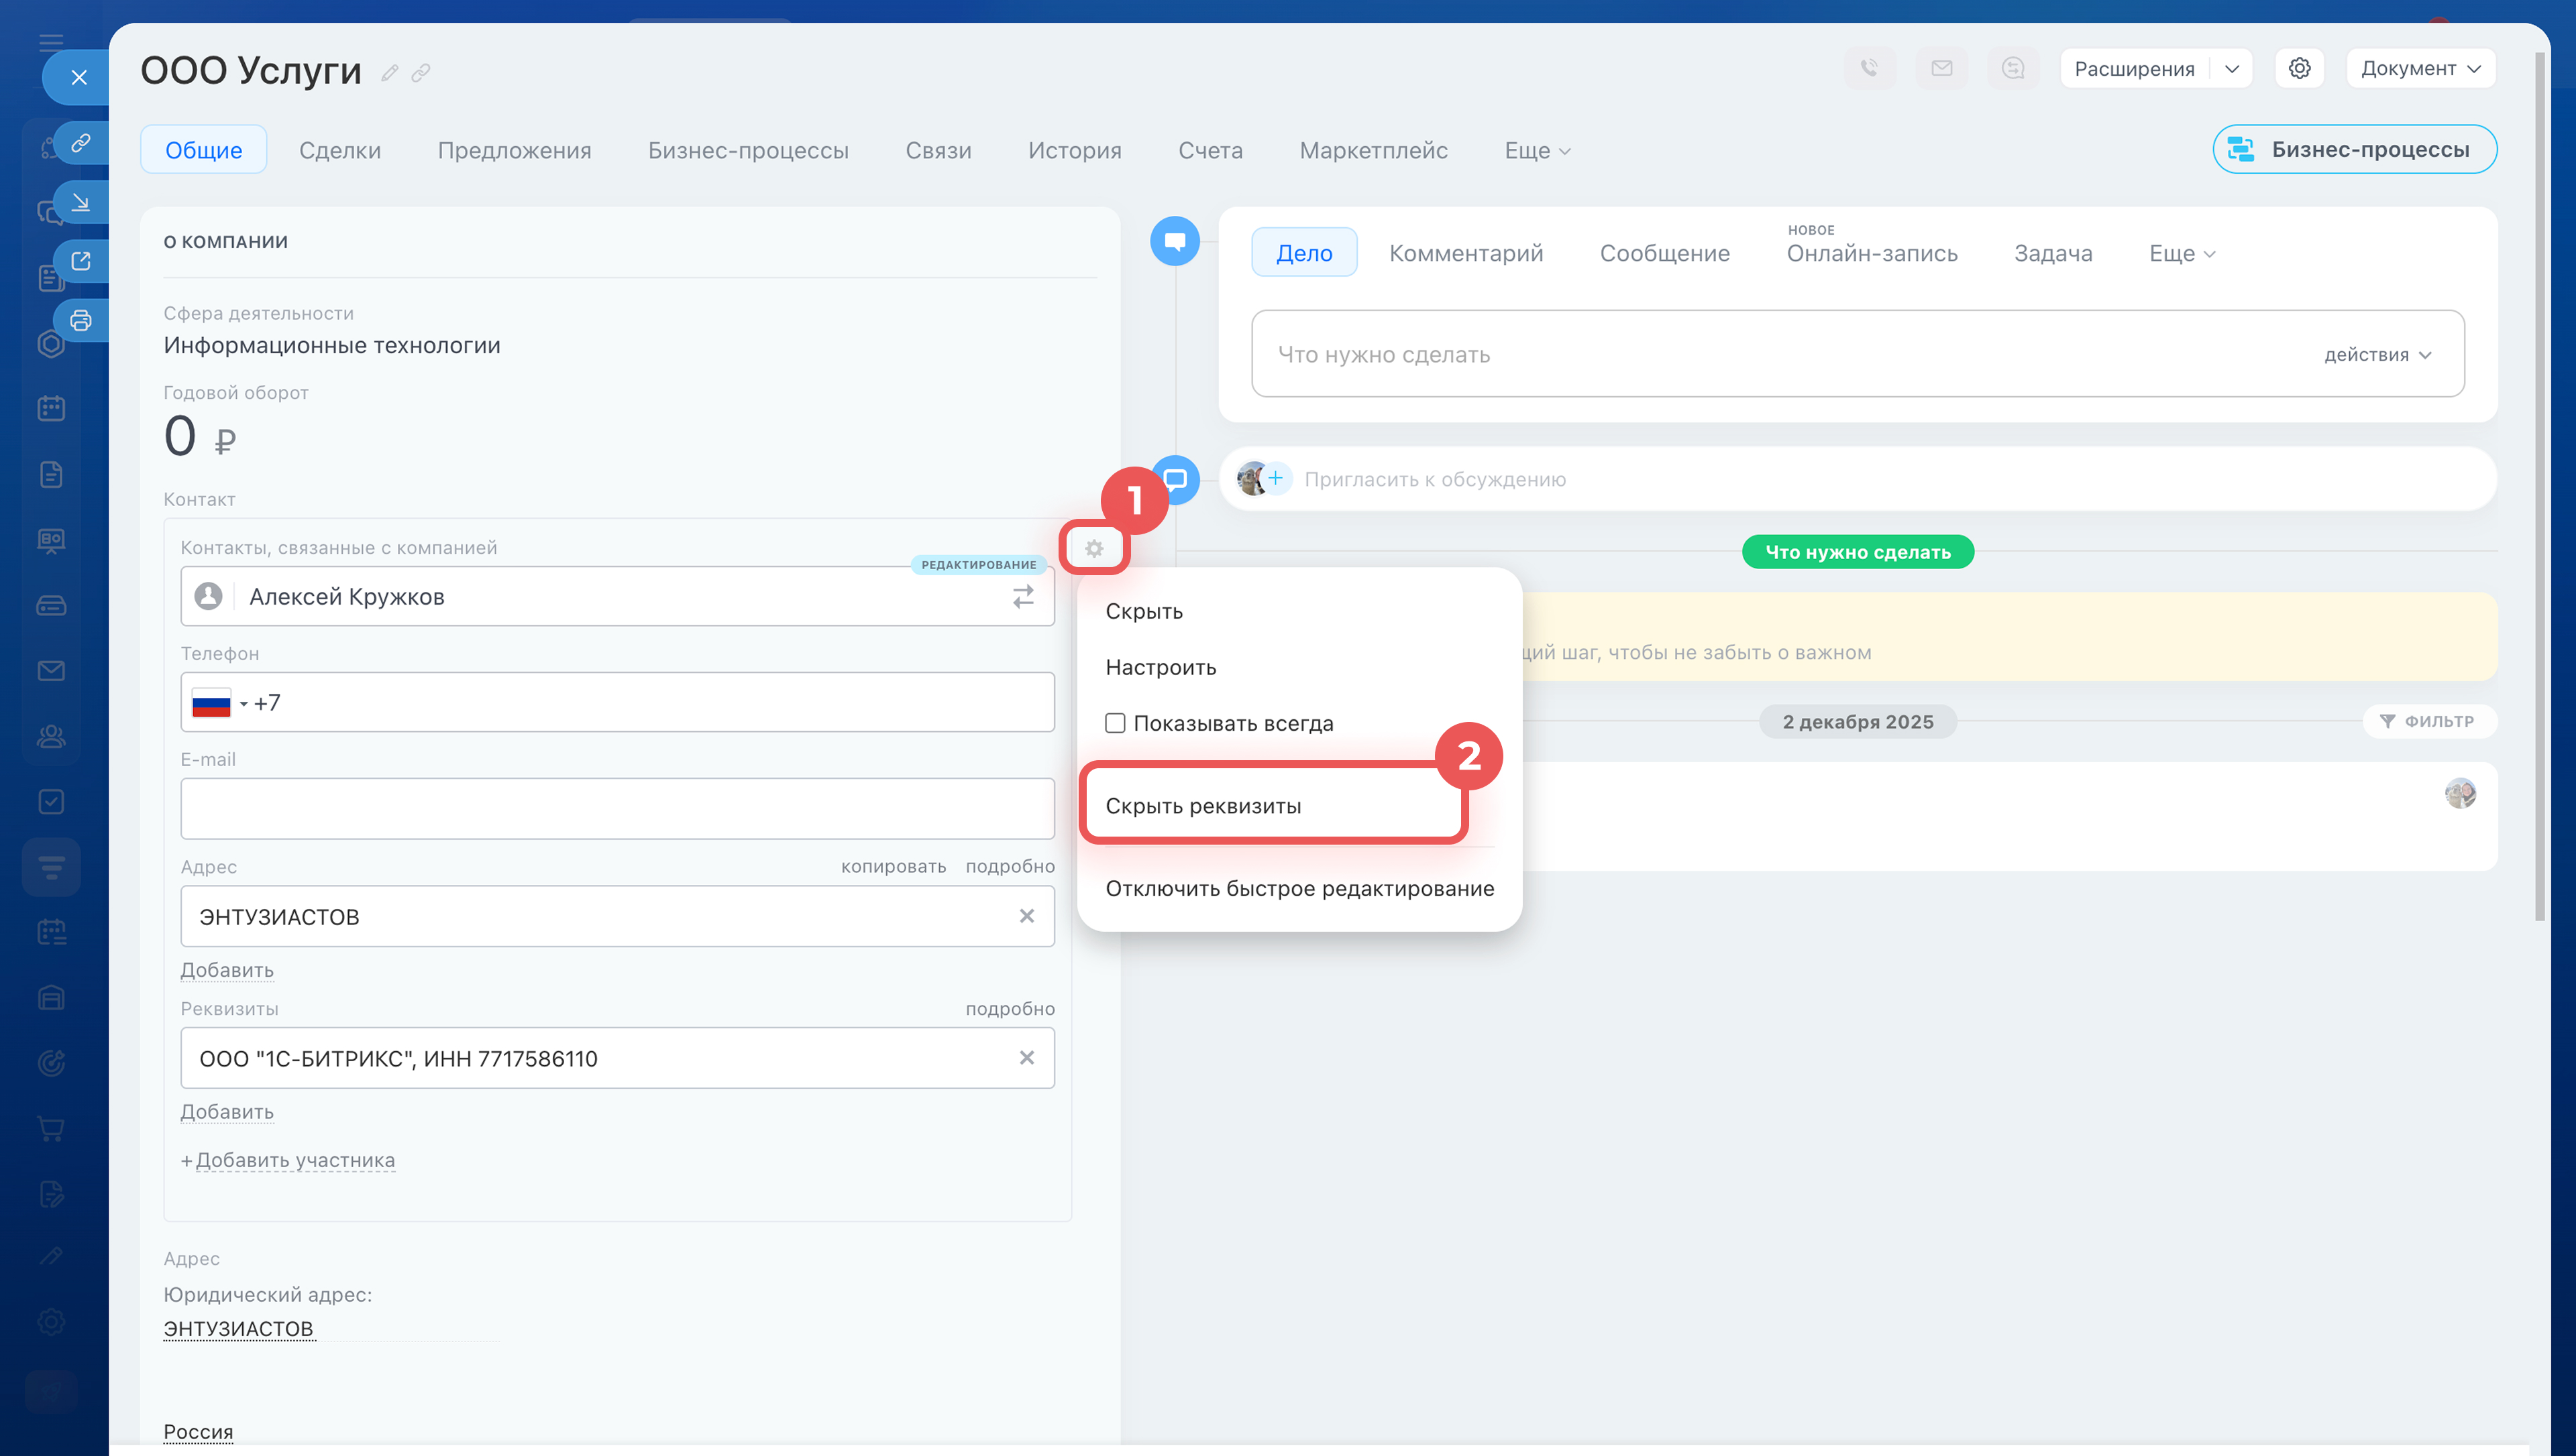The height and width of the screenshot is (1456, 2576).
Task: Click the envelope email icon in header
Action: 1941,68
